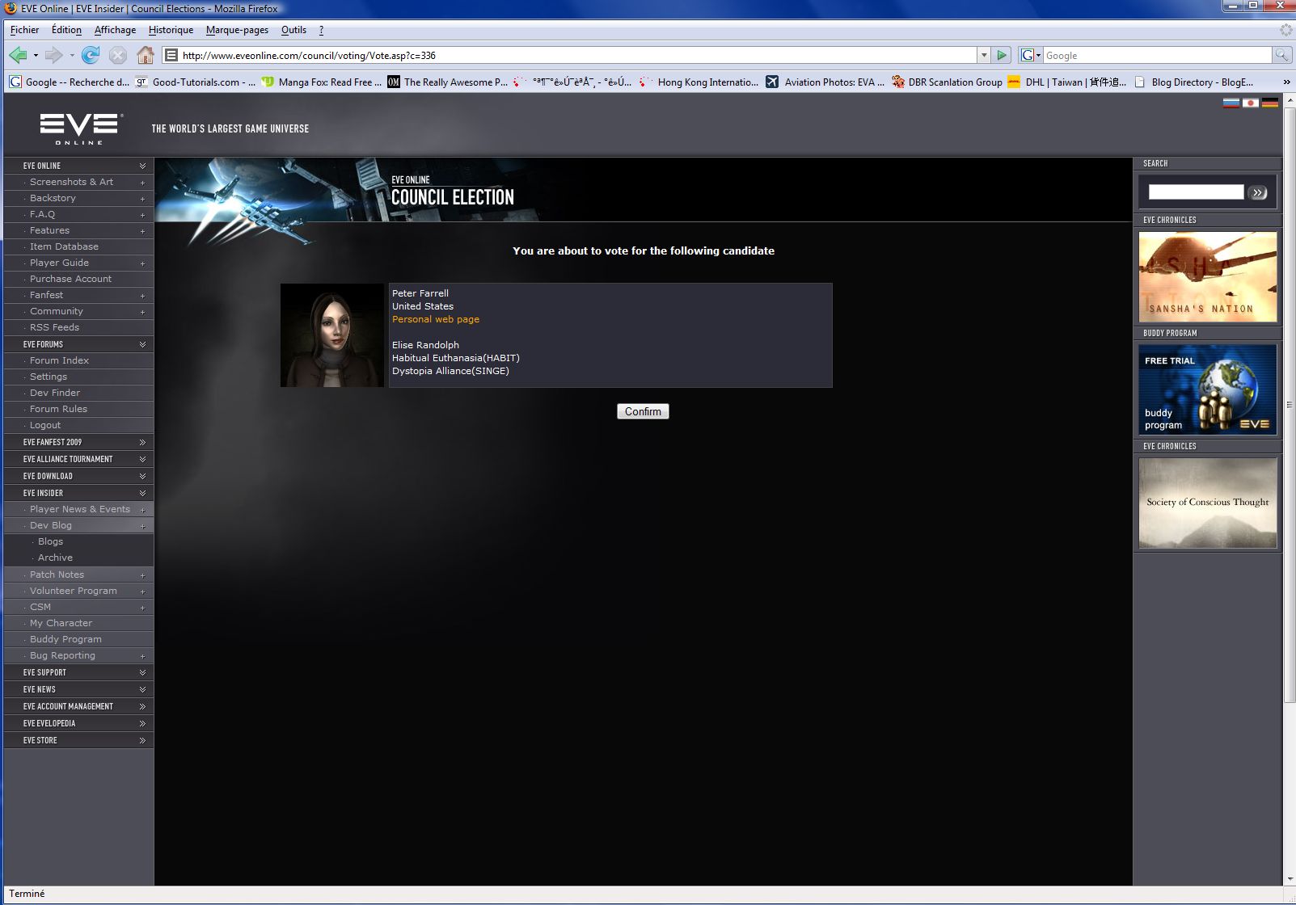Viewport: 1296px width, 905px height.
Task: Open the address bar history dropdown arrow
Action: [984, 55]
